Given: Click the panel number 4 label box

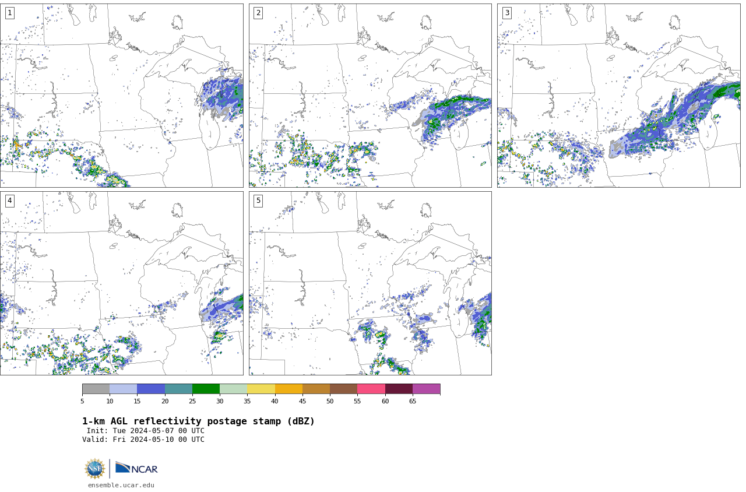Looking at the screenshot, I should click(9, 201).
